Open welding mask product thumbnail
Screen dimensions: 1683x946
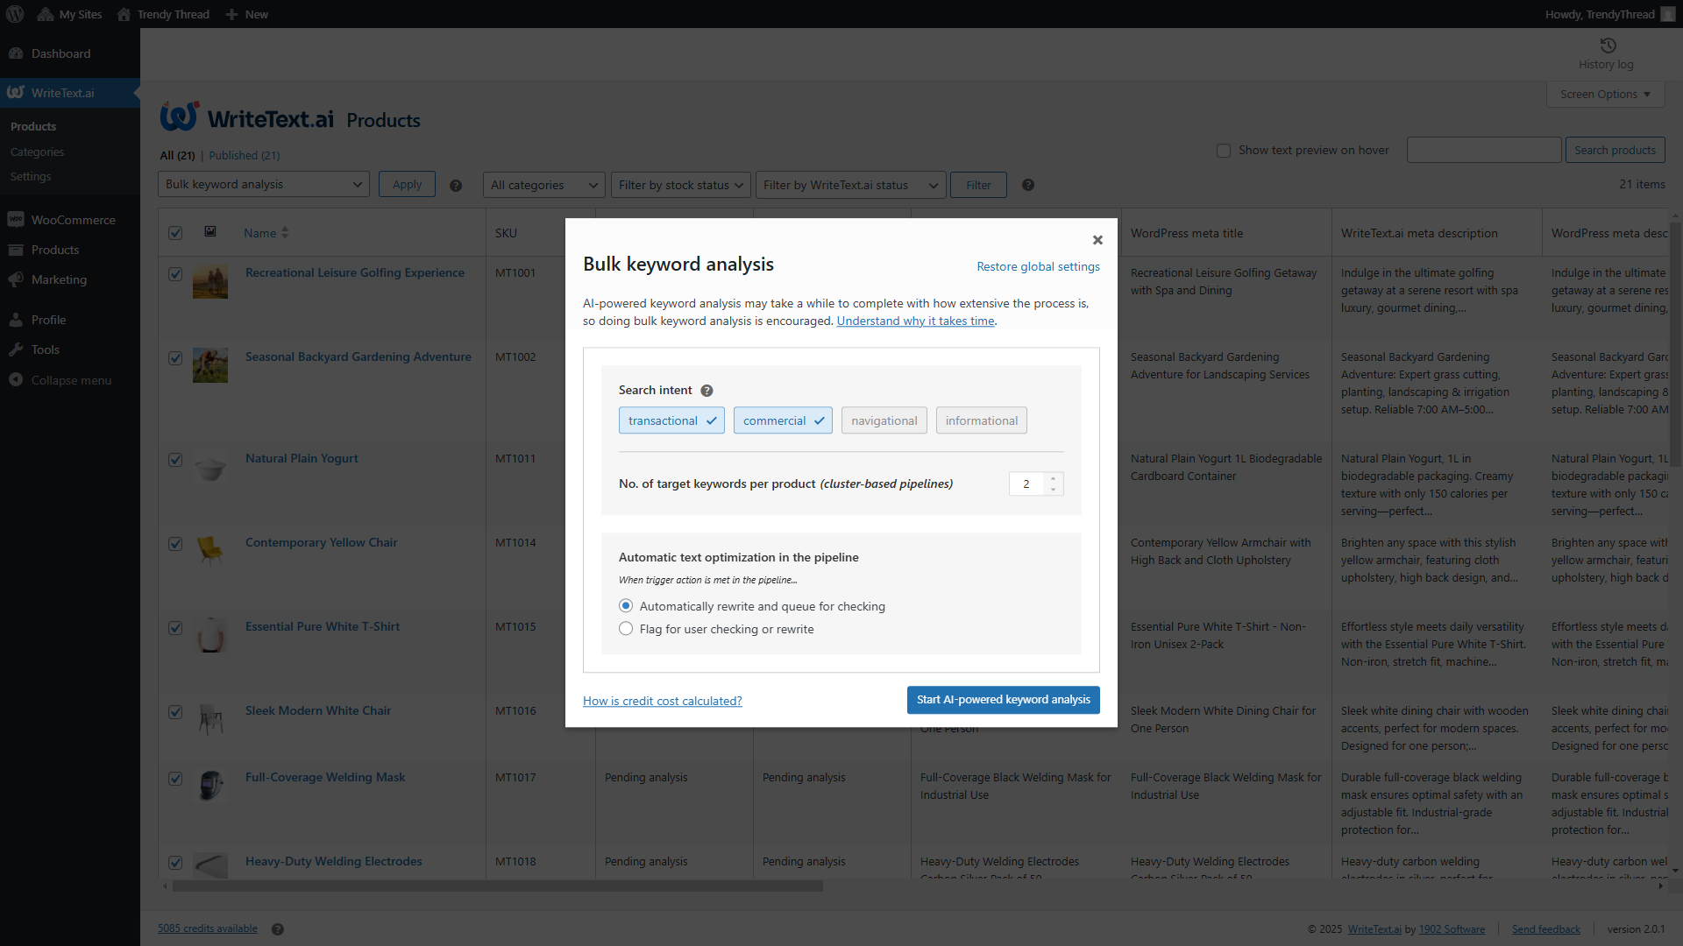(210, 787)
